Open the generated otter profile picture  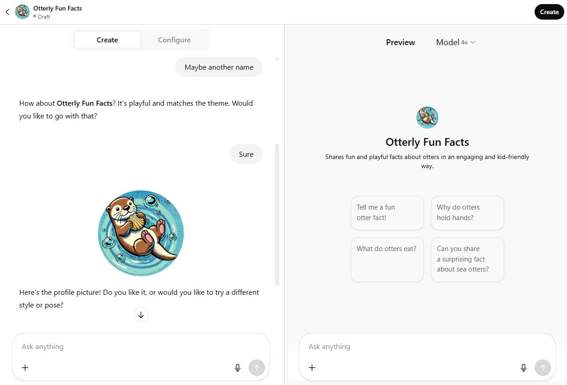tap(141, 233)
